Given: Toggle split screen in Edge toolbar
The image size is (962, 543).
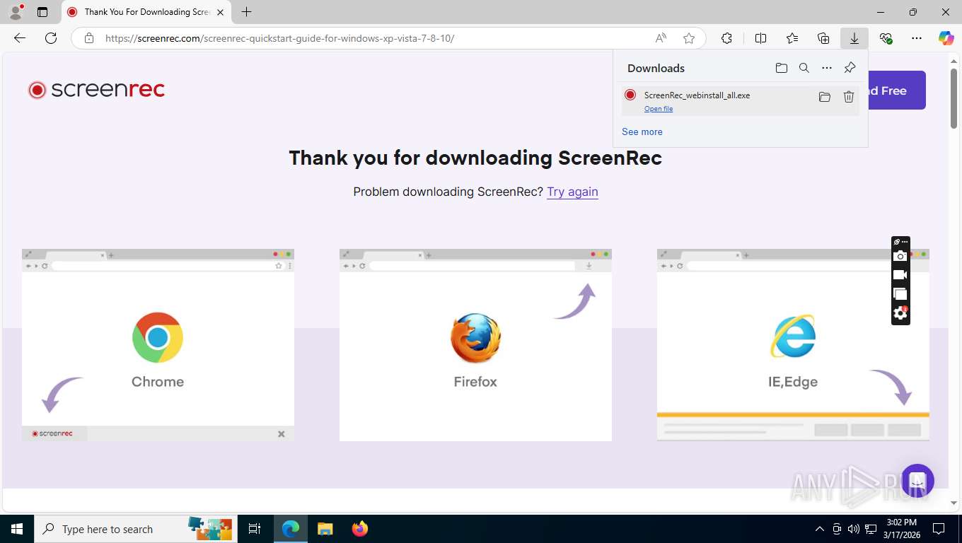Looking at the screenshot, I should [x=761, y=38].
